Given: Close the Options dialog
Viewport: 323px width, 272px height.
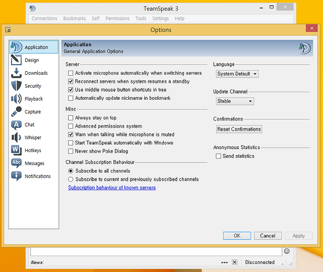Looking at the screenshot, I should click(312, 28).
